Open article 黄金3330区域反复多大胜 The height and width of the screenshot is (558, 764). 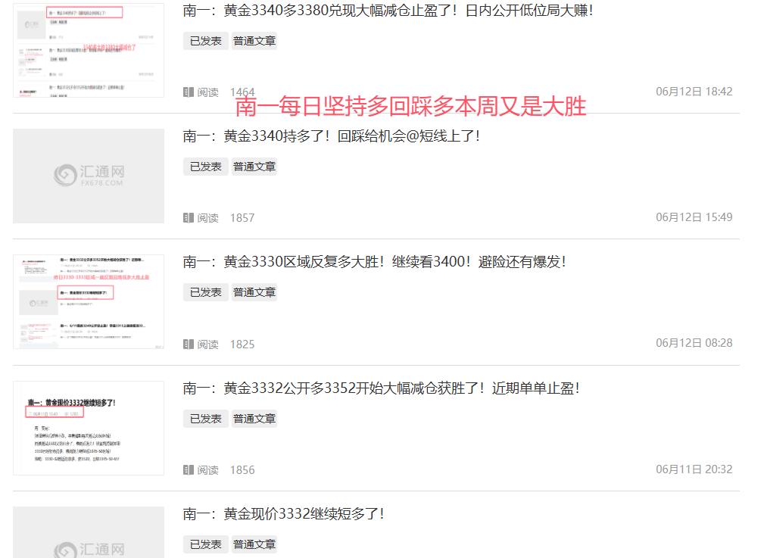[374, 262]
